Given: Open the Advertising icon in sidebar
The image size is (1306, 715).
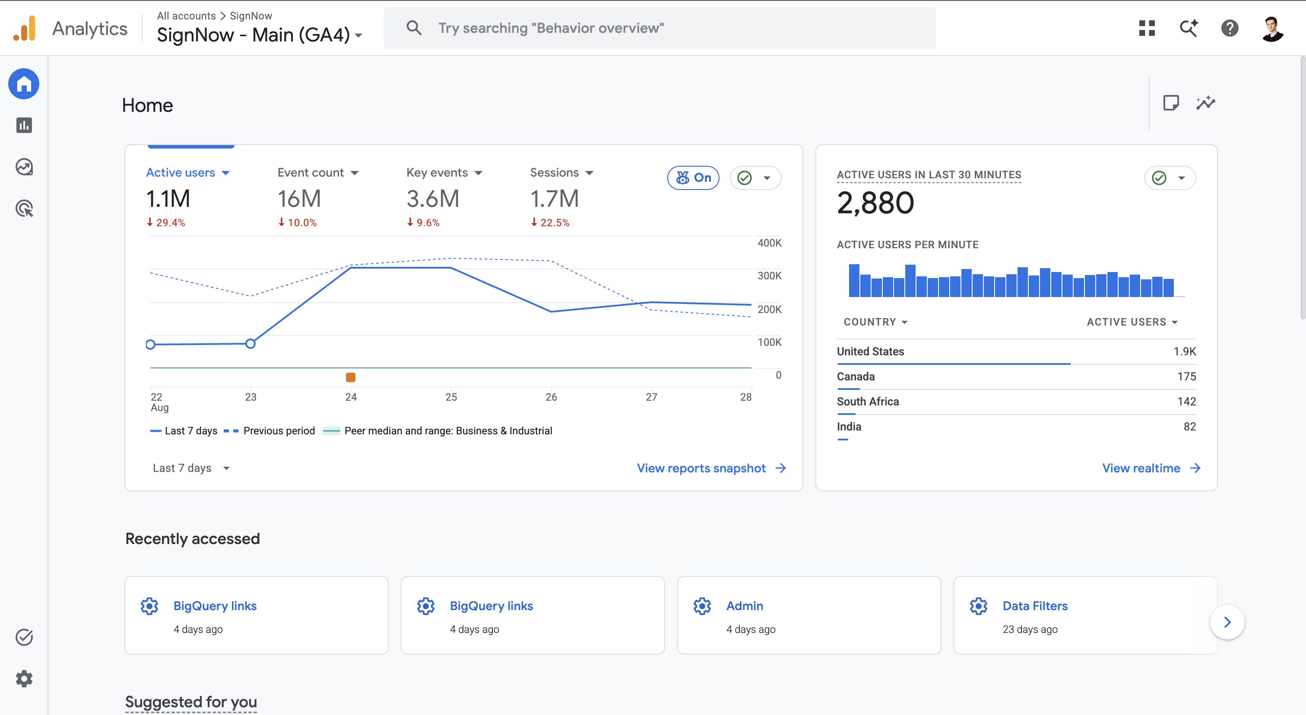Looking at the screenshot, I should click(24, 208).
